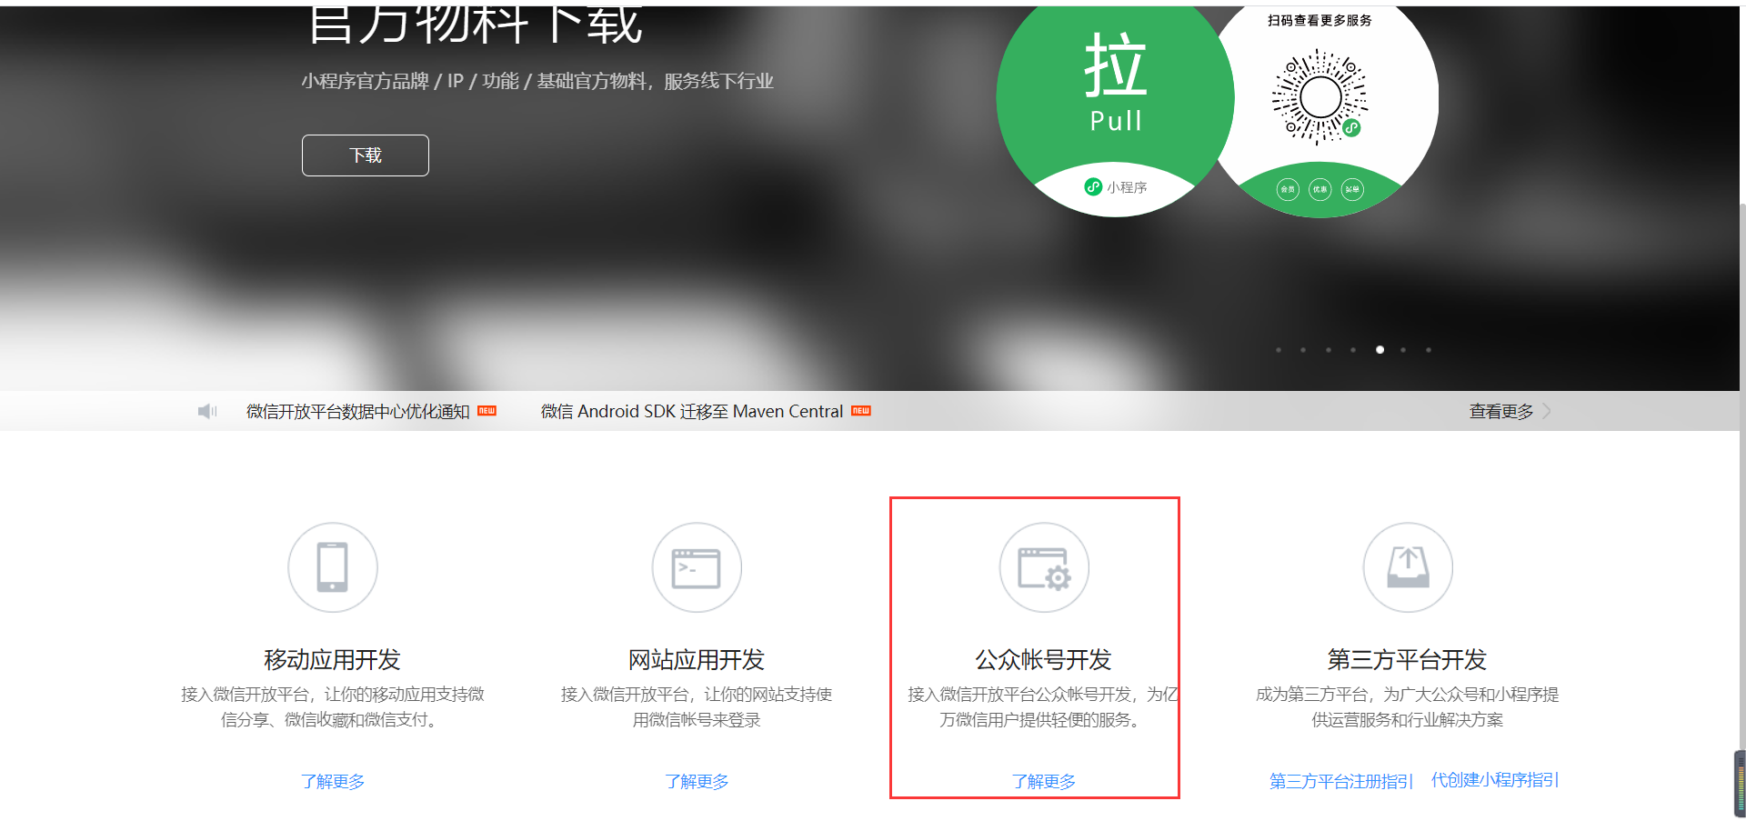Viewport: 1746px width, 821px height.
Task: Click the browser gear icon for 公众帐号开发
Action: [1044, 567]
